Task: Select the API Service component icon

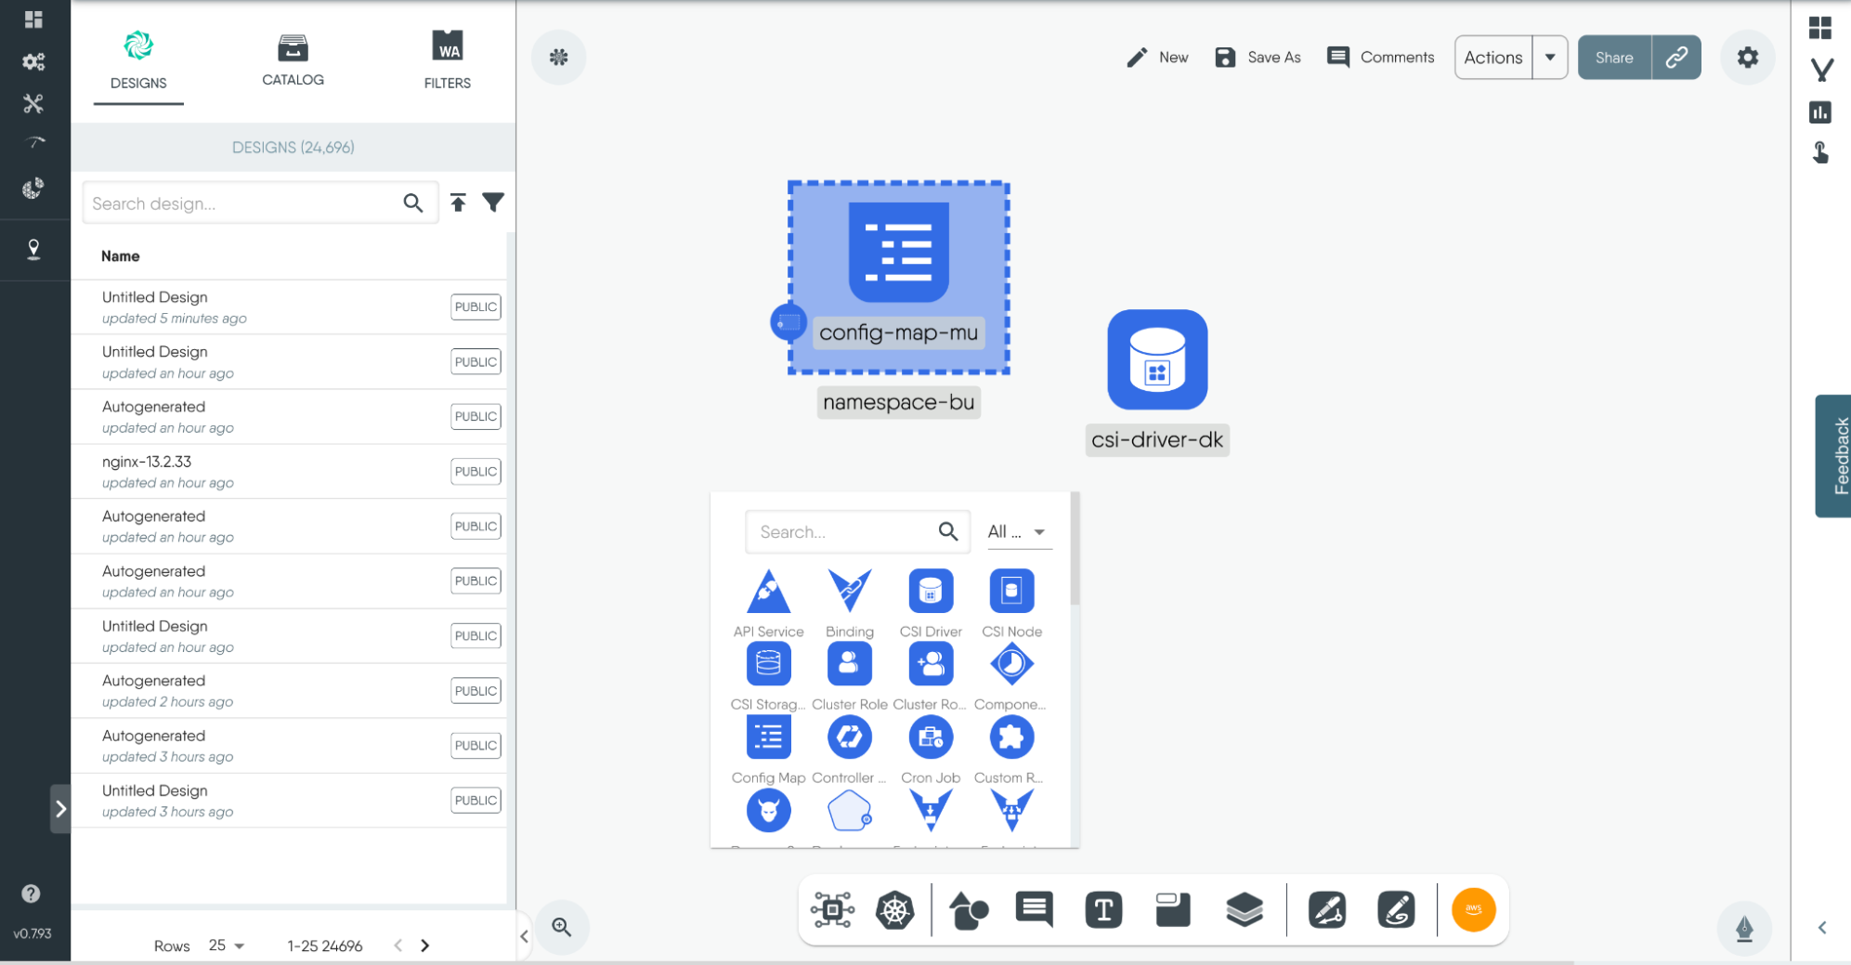Action: click(768, 592)
